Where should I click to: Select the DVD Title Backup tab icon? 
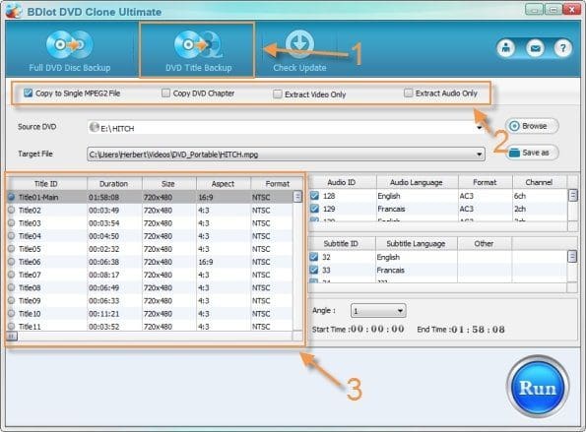tap(198, 44)
